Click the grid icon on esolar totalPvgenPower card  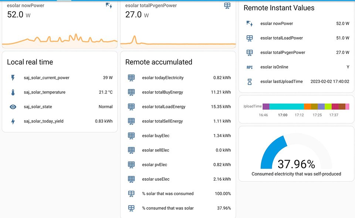[227, 5]
